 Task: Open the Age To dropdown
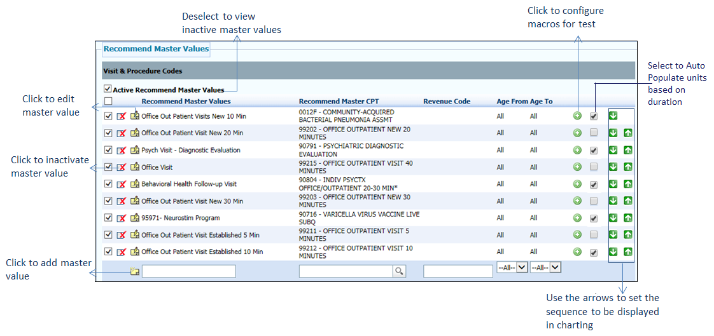click(x=546, y=267)
